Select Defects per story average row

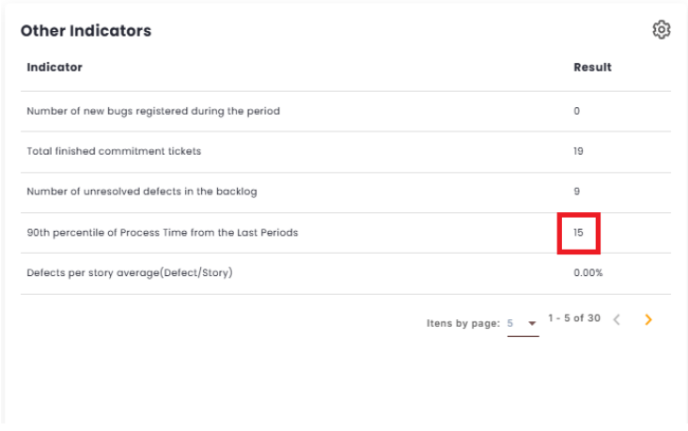click(x=130, y=273)
